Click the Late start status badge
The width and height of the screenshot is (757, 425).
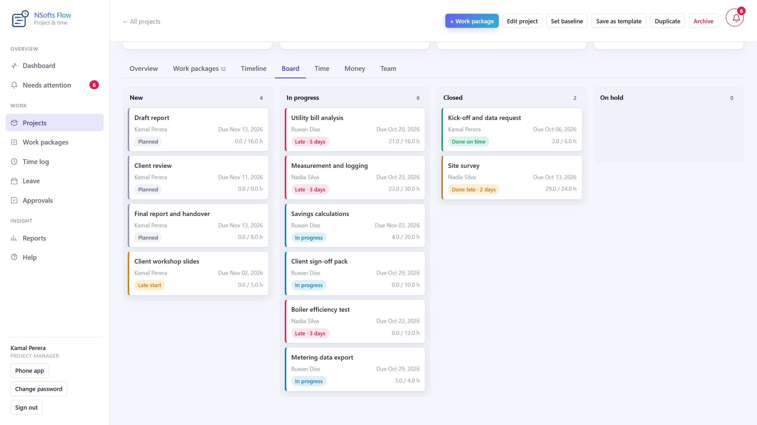coord(150,285)
